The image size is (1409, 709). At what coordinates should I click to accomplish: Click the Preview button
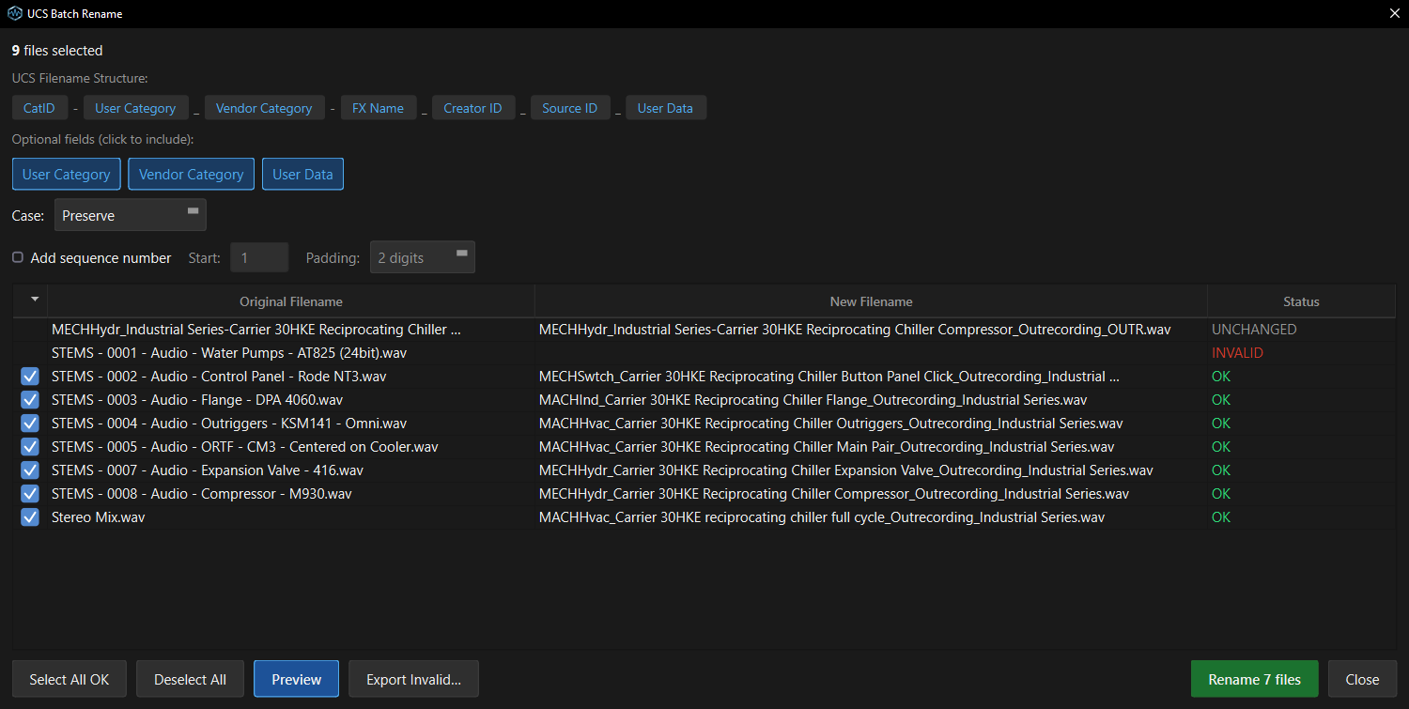(297, 679)
